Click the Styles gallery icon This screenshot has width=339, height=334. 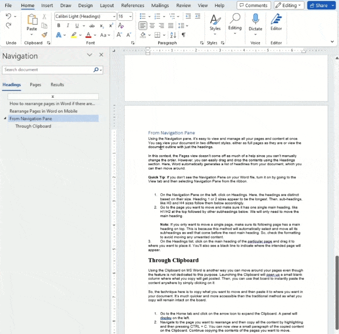click(x=215, y=20)
